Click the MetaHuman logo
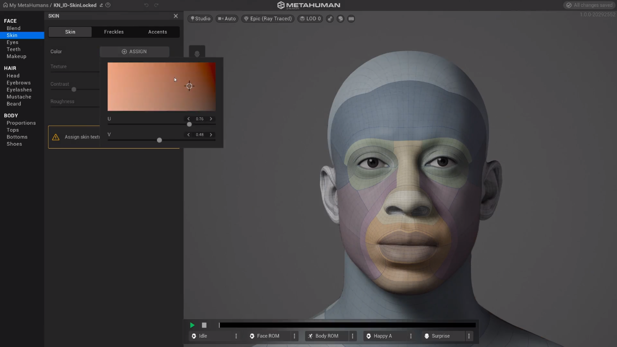617x347 pixels. 309,5
